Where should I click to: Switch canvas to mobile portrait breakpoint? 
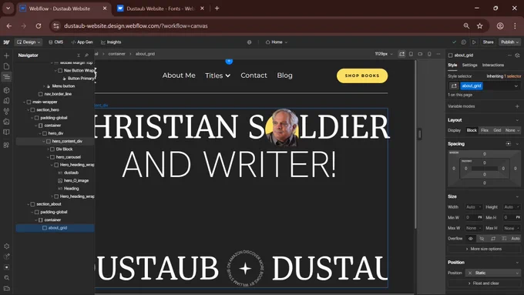click(x=429, y=54)
